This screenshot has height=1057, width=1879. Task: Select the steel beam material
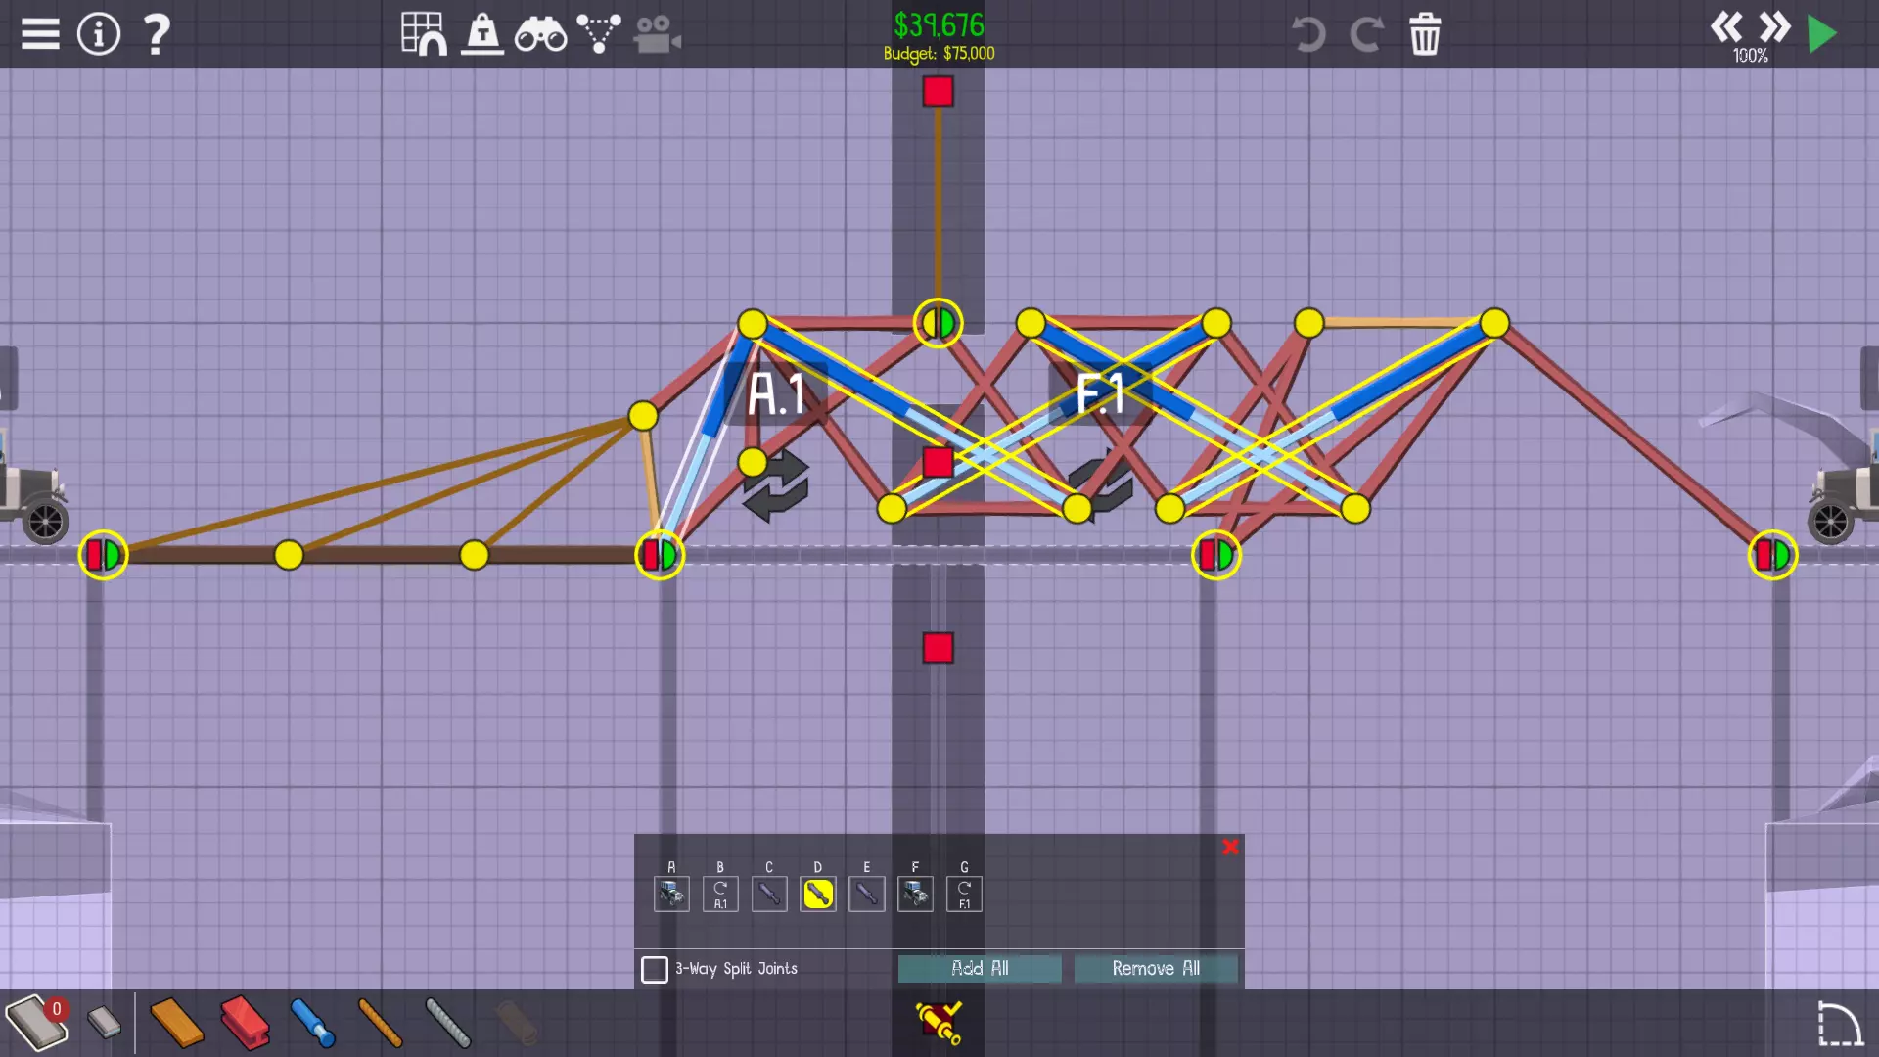point(245,1023)
